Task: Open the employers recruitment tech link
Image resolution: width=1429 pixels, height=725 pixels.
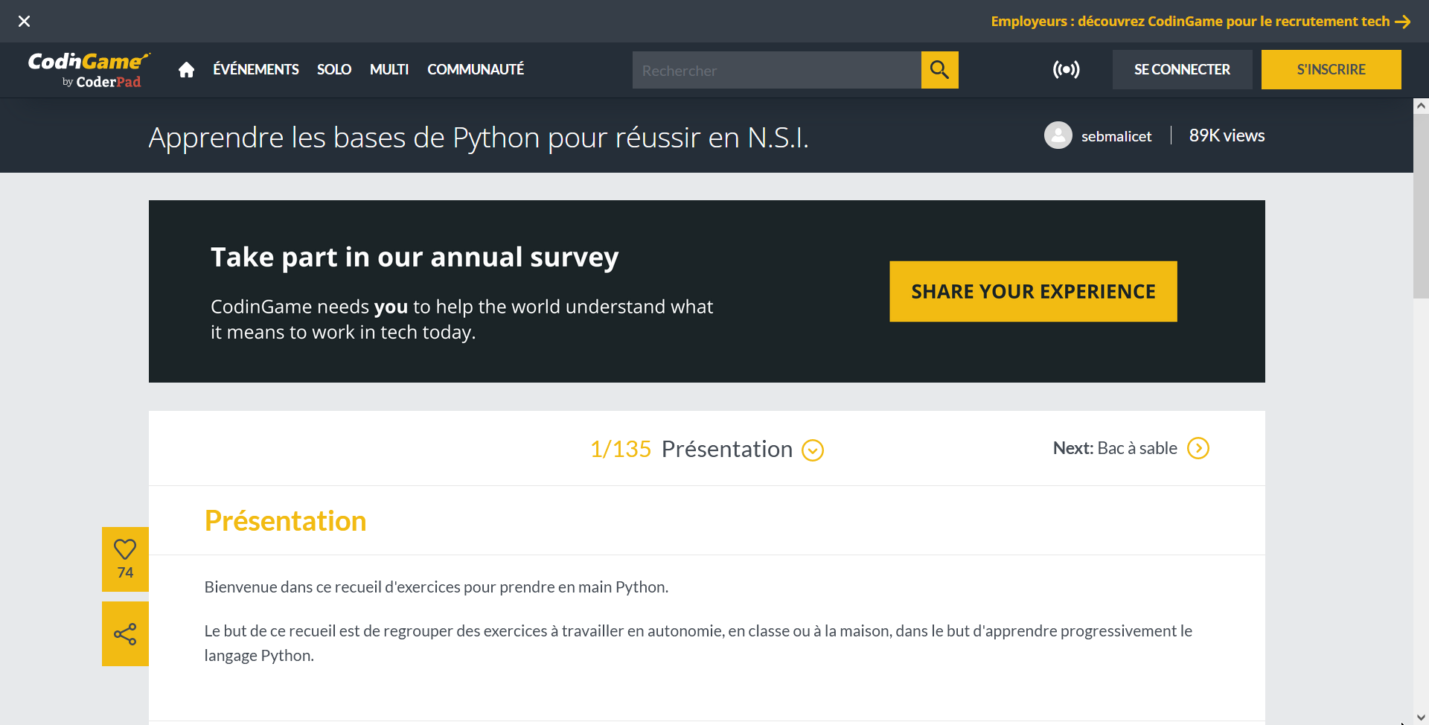Action: [1201, 21]
